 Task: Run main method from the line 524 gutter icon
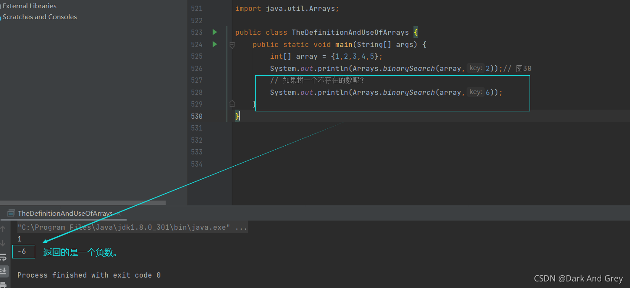[214, 44]
